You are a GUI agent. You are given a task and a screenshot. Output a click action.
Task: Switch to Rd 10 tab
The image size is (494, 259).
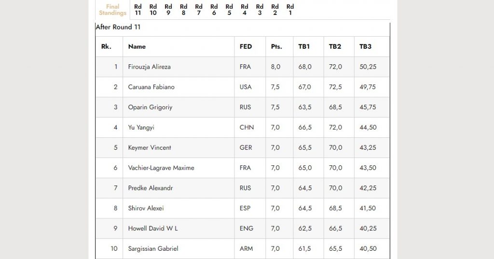coord(153,10)
